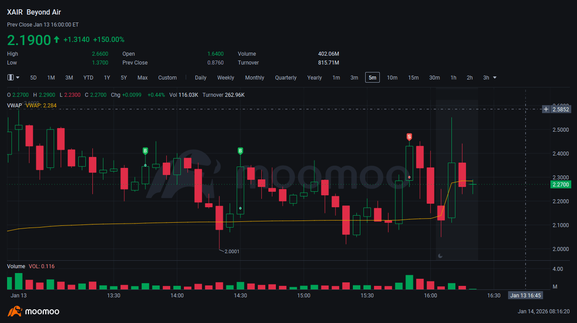577x323 pixels.
Task: Expand more intervals arrow after 3h
Action: pos(495,78)
